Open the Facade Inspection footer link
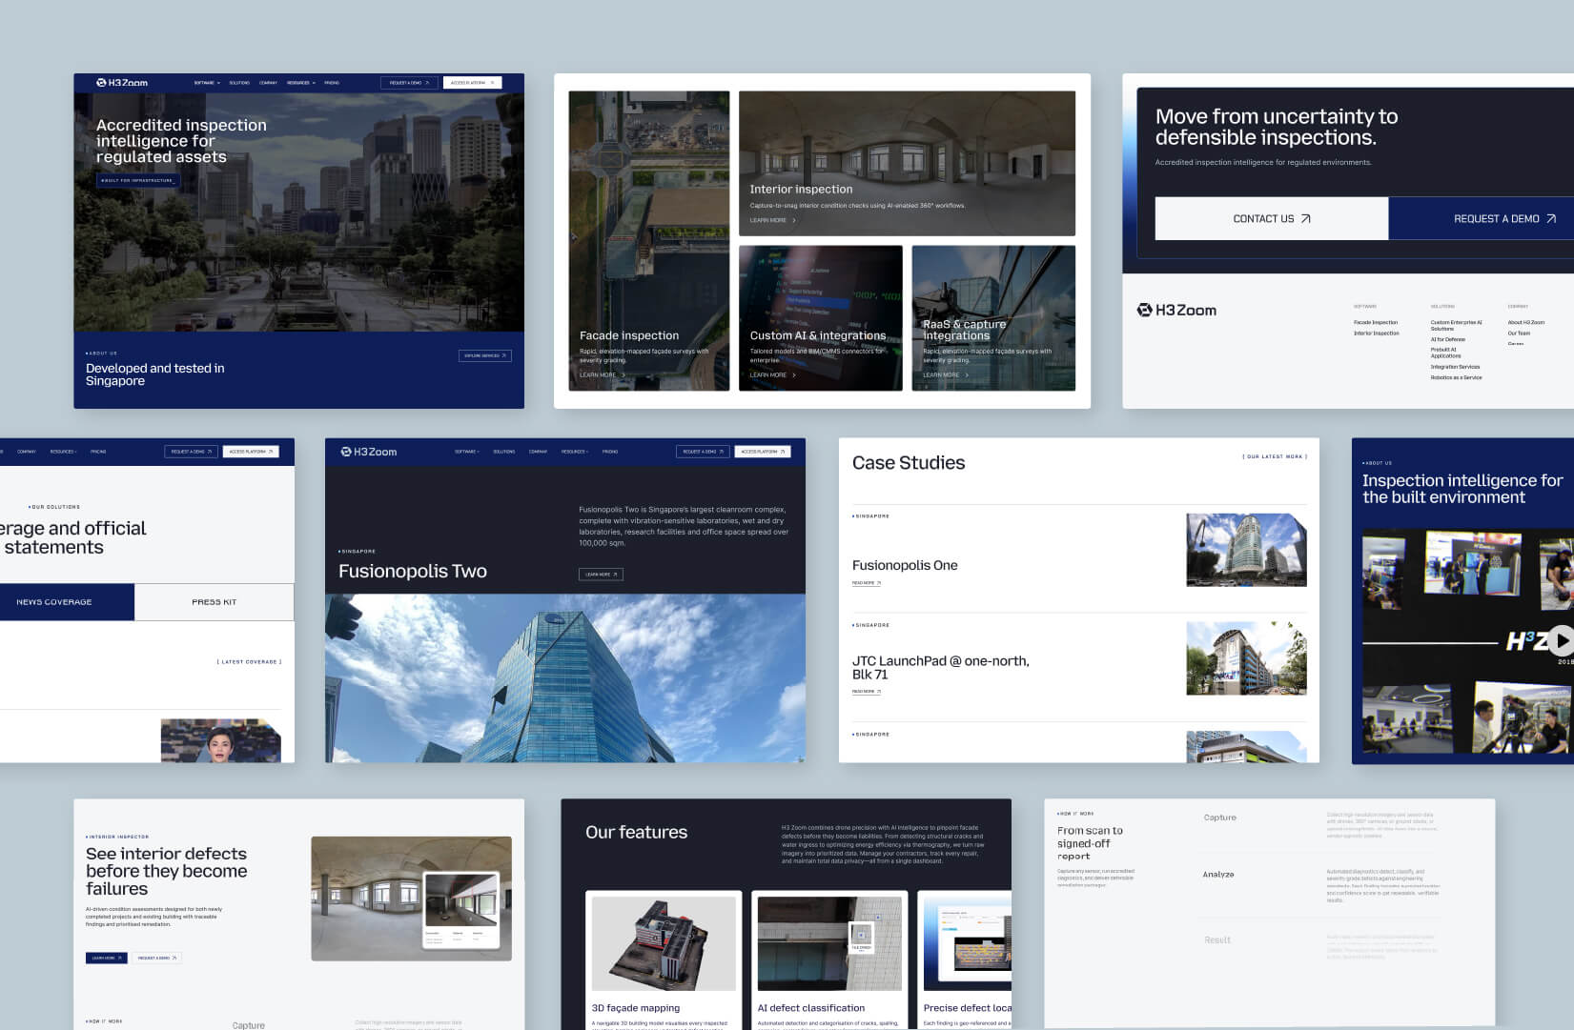 point(1376,323)
